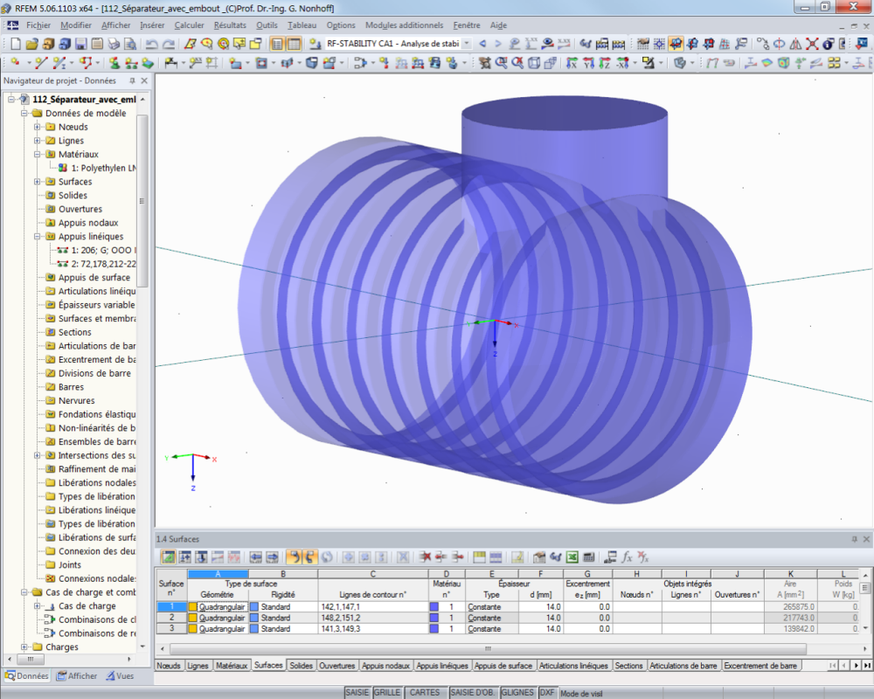Screen dimensions: 874x699
Task: Open the Résultats menu
Action: pos(230,25)
